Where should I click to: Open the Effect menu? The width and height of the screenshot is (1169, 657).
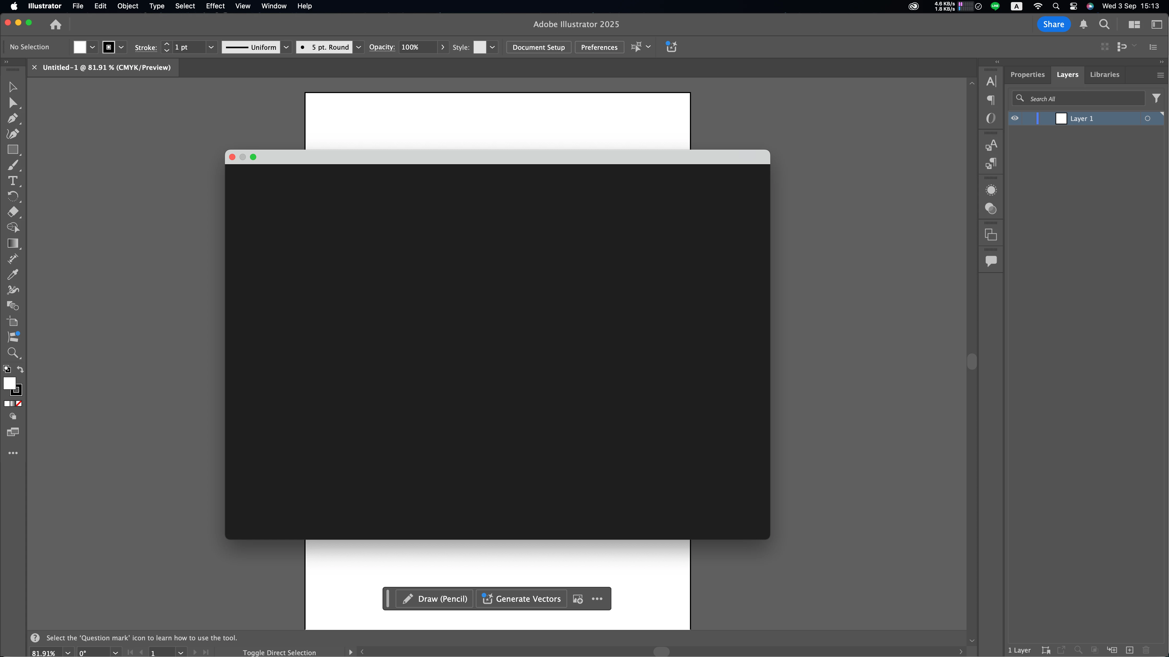coord(215,6)
